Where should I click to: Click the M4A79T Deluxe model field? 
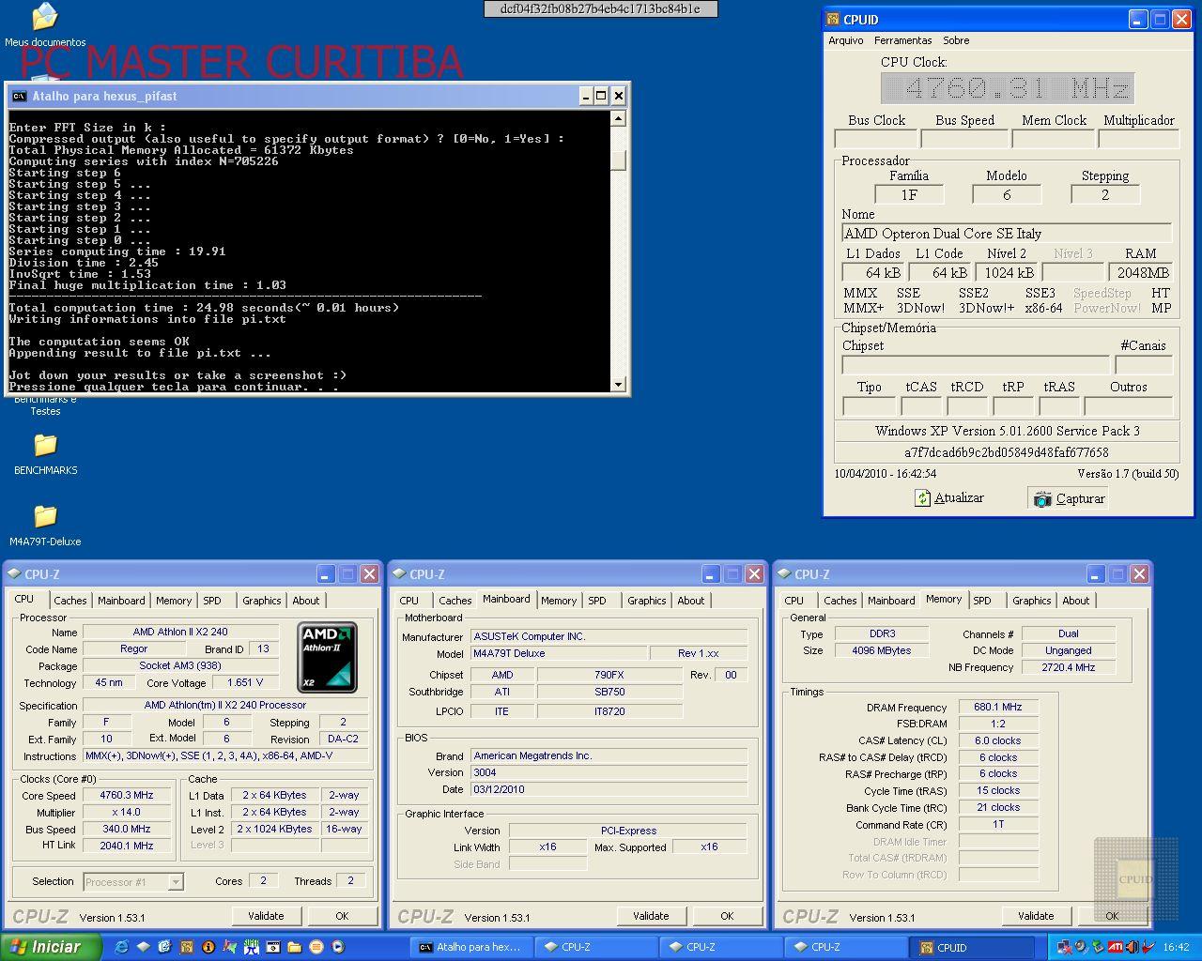point(559,653)
